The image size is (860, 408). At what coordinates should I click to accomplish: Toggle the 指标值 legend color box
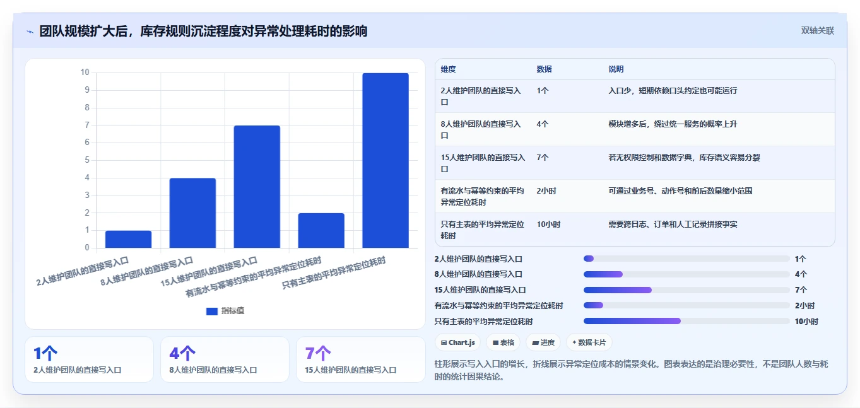click(212, 311)
